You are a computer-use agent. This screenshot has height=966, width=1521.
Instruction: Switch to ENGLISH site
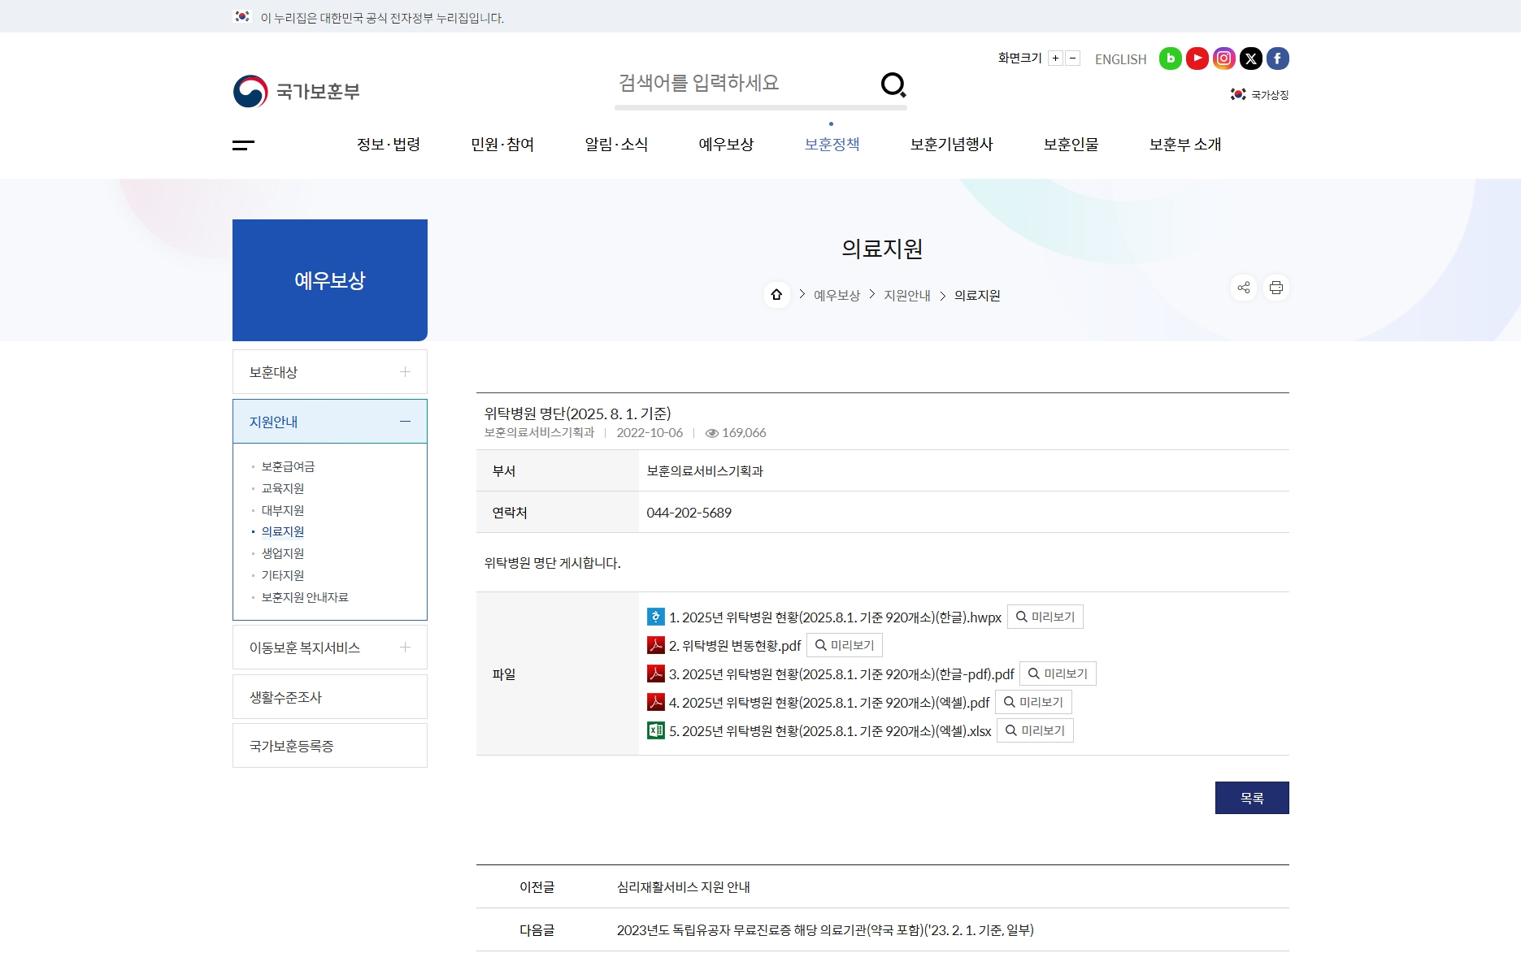click(1120, 59)
